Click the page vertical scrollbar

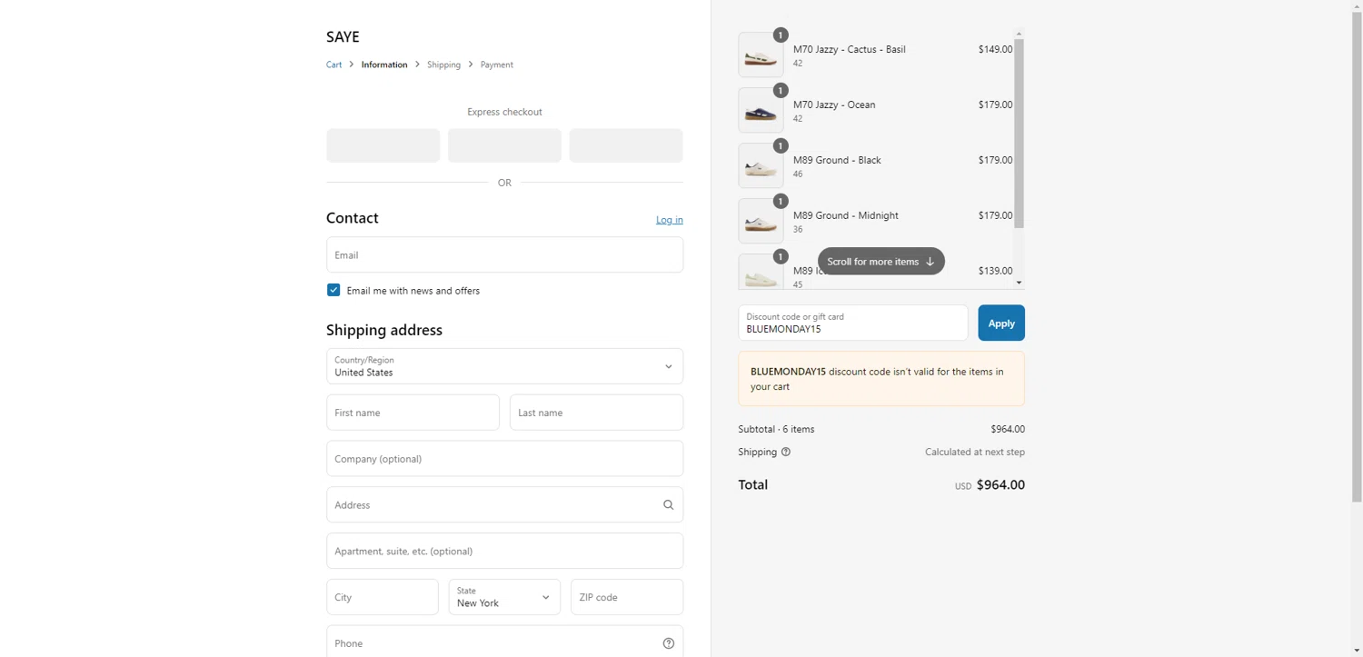point(1357,256)
